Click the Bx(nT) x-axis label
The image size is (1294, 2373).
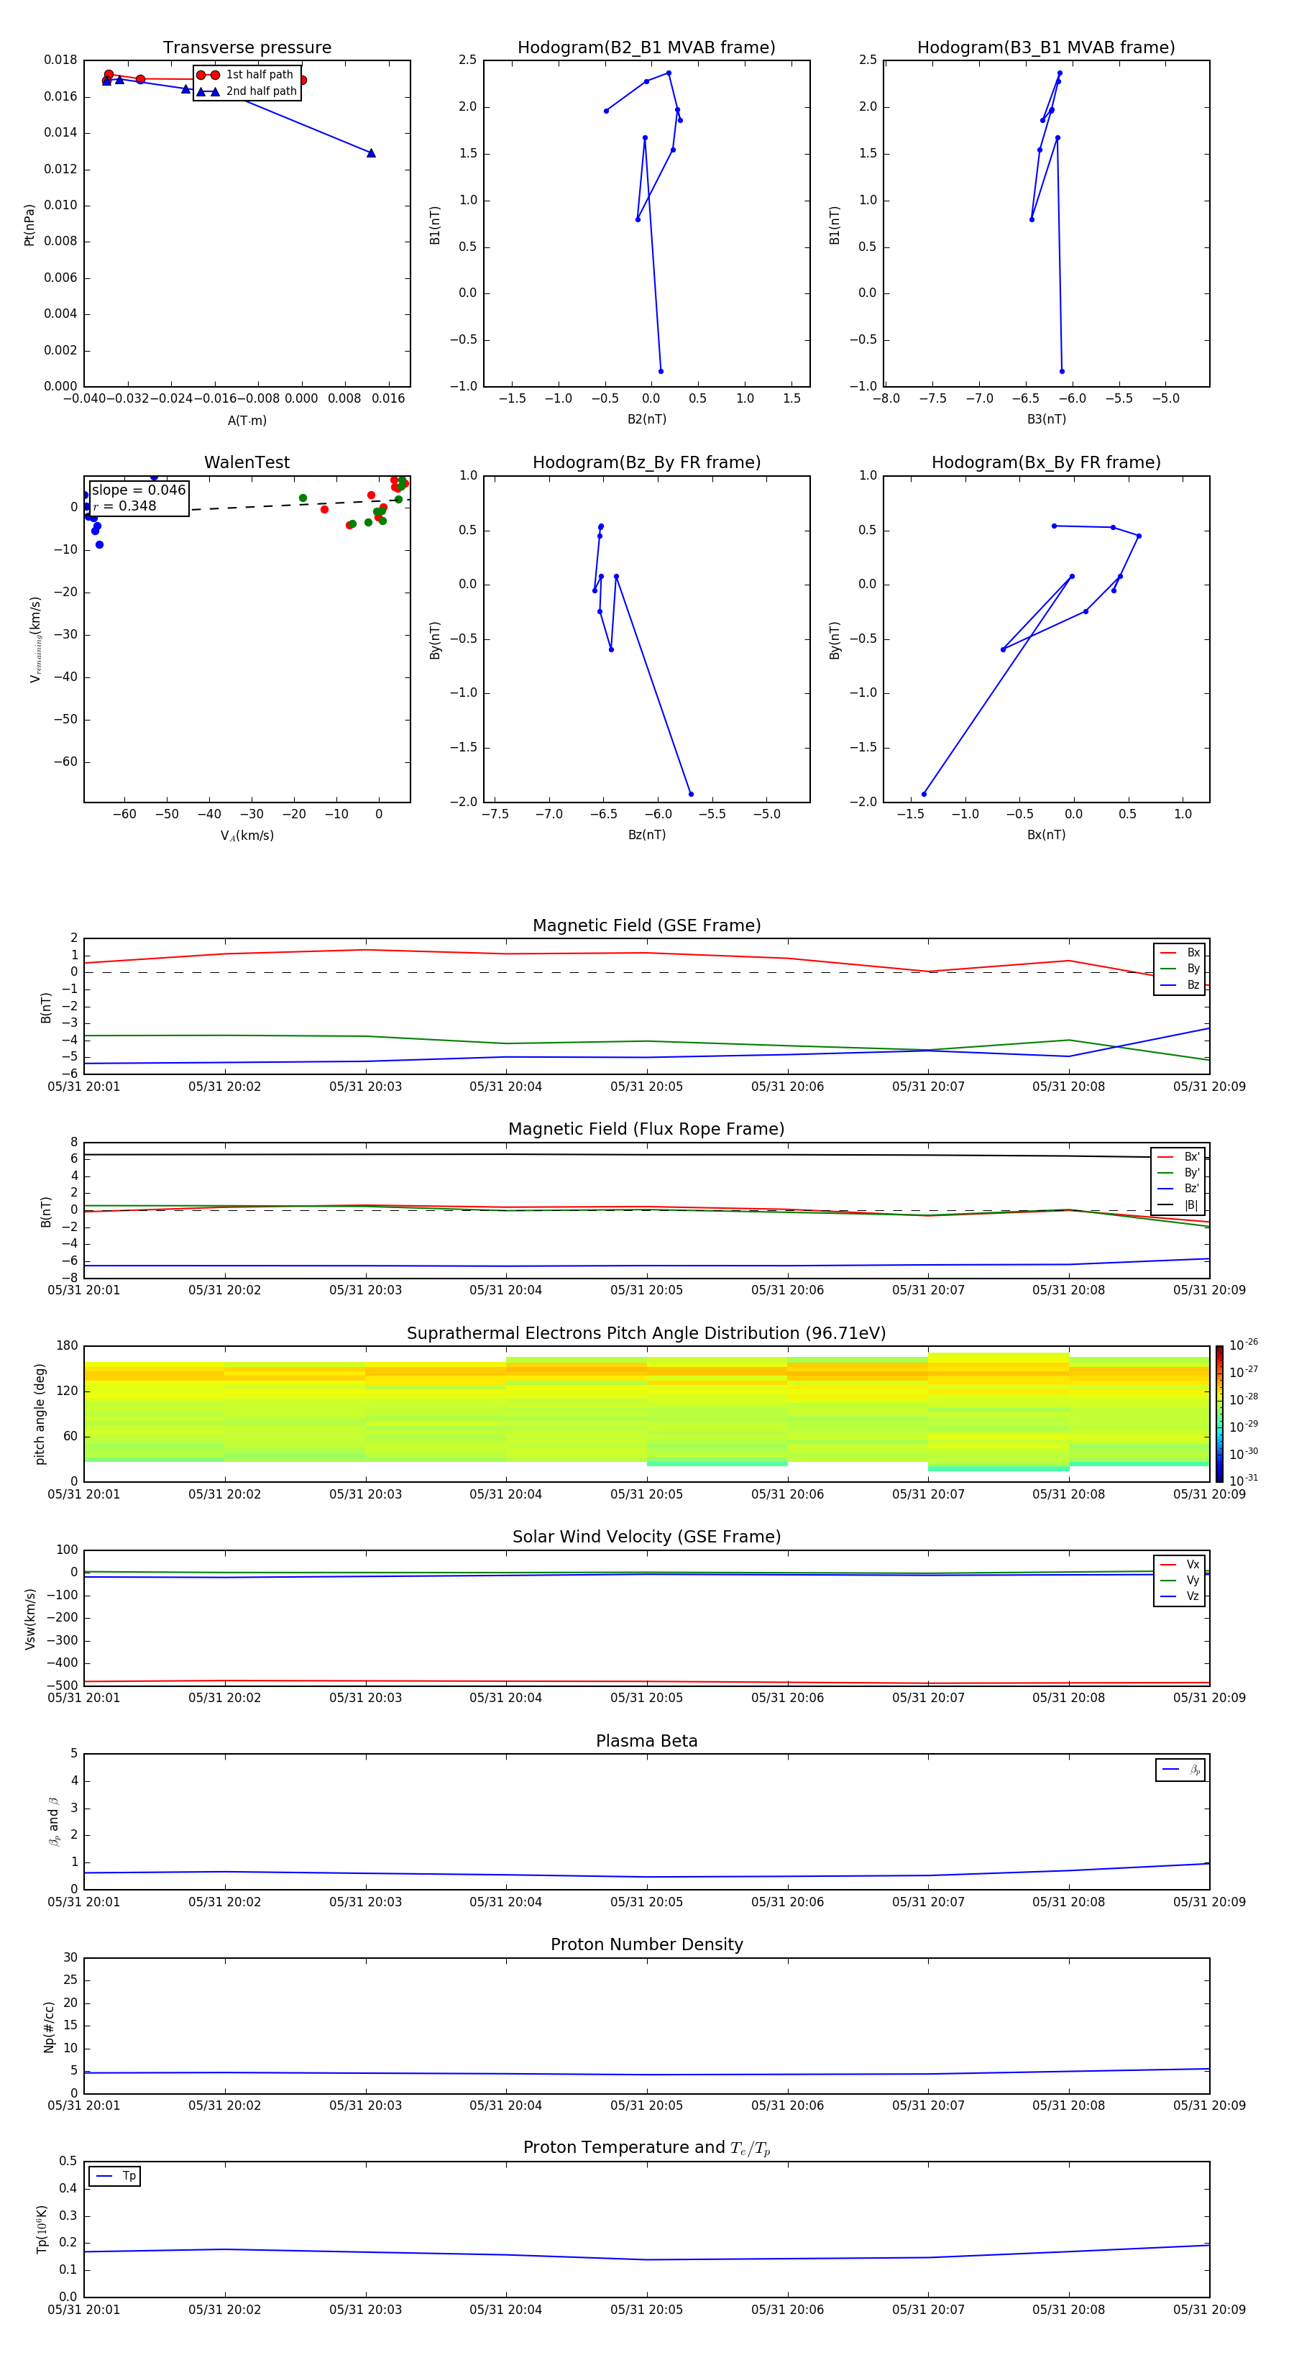coord(1046,835)
